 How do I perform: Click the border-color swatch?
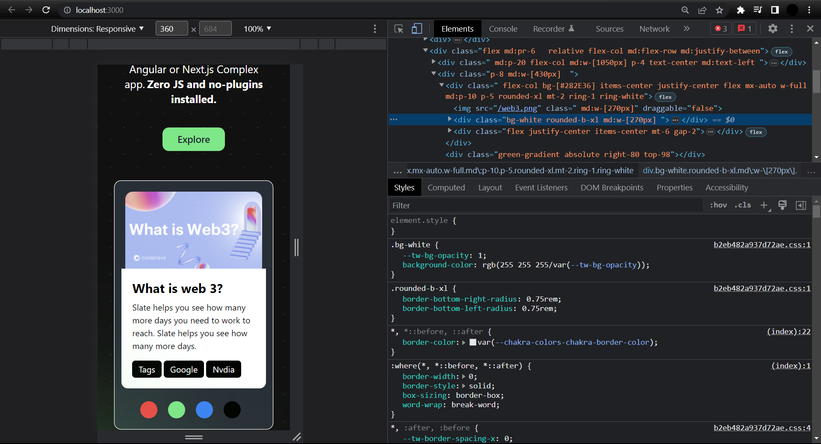[472, 342]
